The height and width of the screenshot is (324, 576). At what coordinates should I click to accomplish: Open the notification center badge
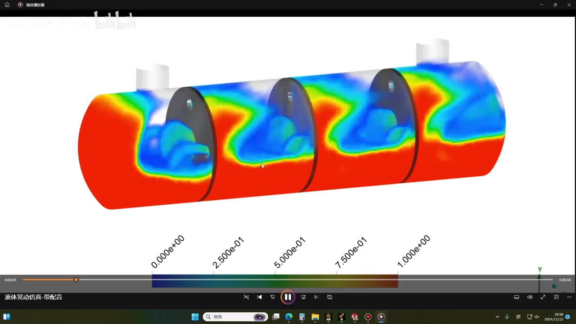point(568,317)
